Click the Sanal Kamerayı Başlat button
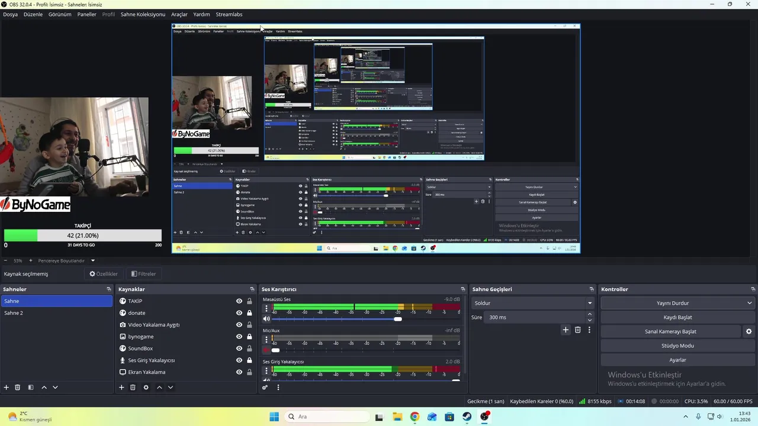The image size is (758, 426). (670, 331)
